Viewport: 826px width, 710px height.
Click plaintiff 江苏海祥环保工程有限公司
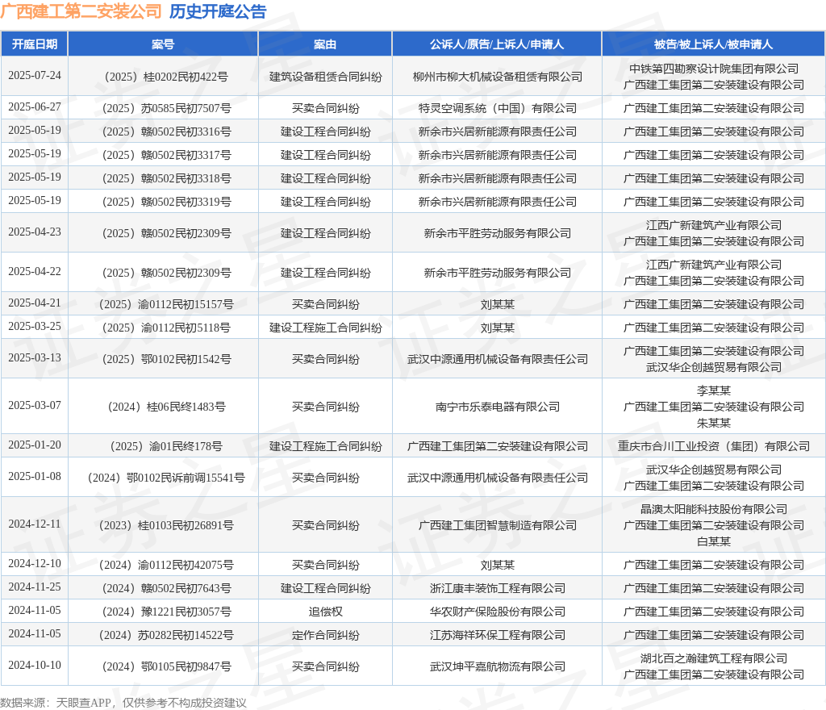click(497, 635)
